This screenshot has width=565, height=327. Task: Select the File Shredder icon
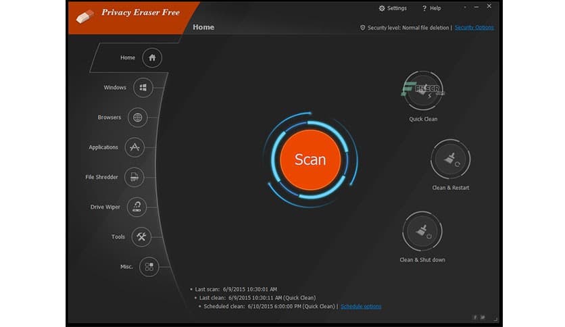tap(134, 177)
